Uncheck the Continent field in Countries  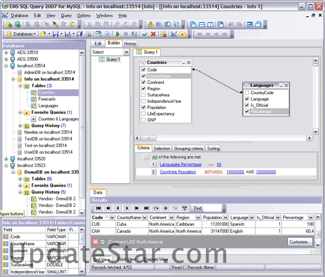[x=143, y=82]
